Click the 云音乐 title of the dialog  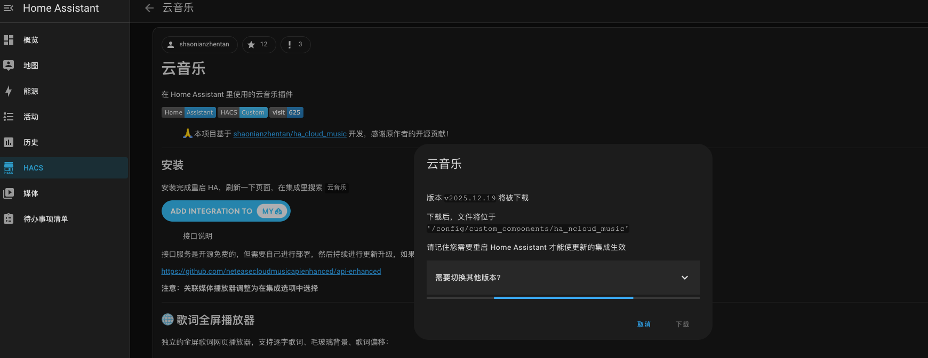coord(444,164)
